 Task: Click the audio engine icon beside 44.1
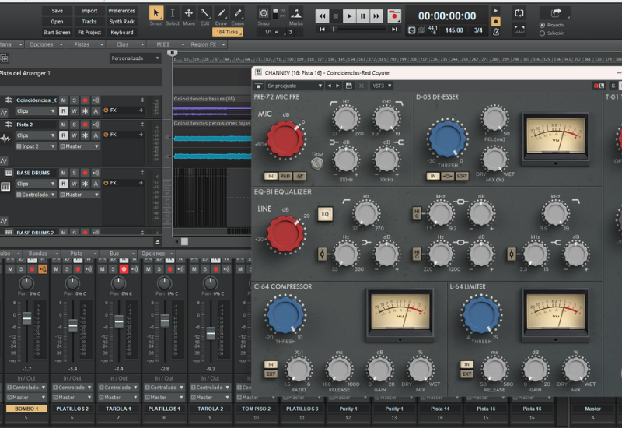(412, 30)
